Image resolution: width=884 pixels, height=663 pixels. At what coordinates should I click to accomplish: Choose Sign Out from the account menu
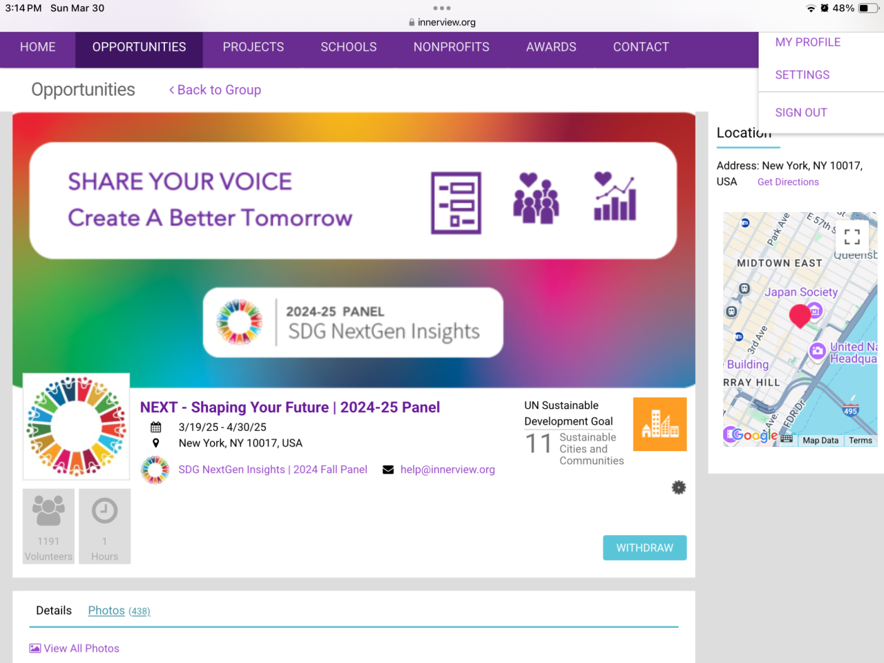tap(801, 113)
